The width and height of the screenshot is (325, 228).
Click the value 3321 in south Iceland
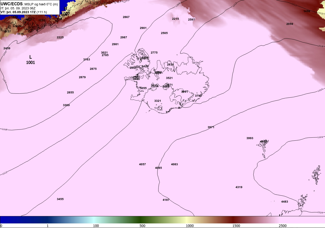(x=158, y=101)
